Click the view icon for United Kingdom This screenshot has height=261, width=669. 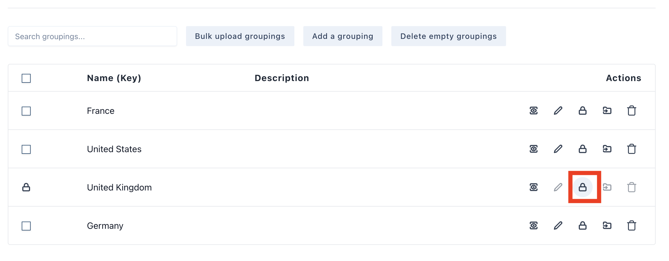(x=533, y=187)
